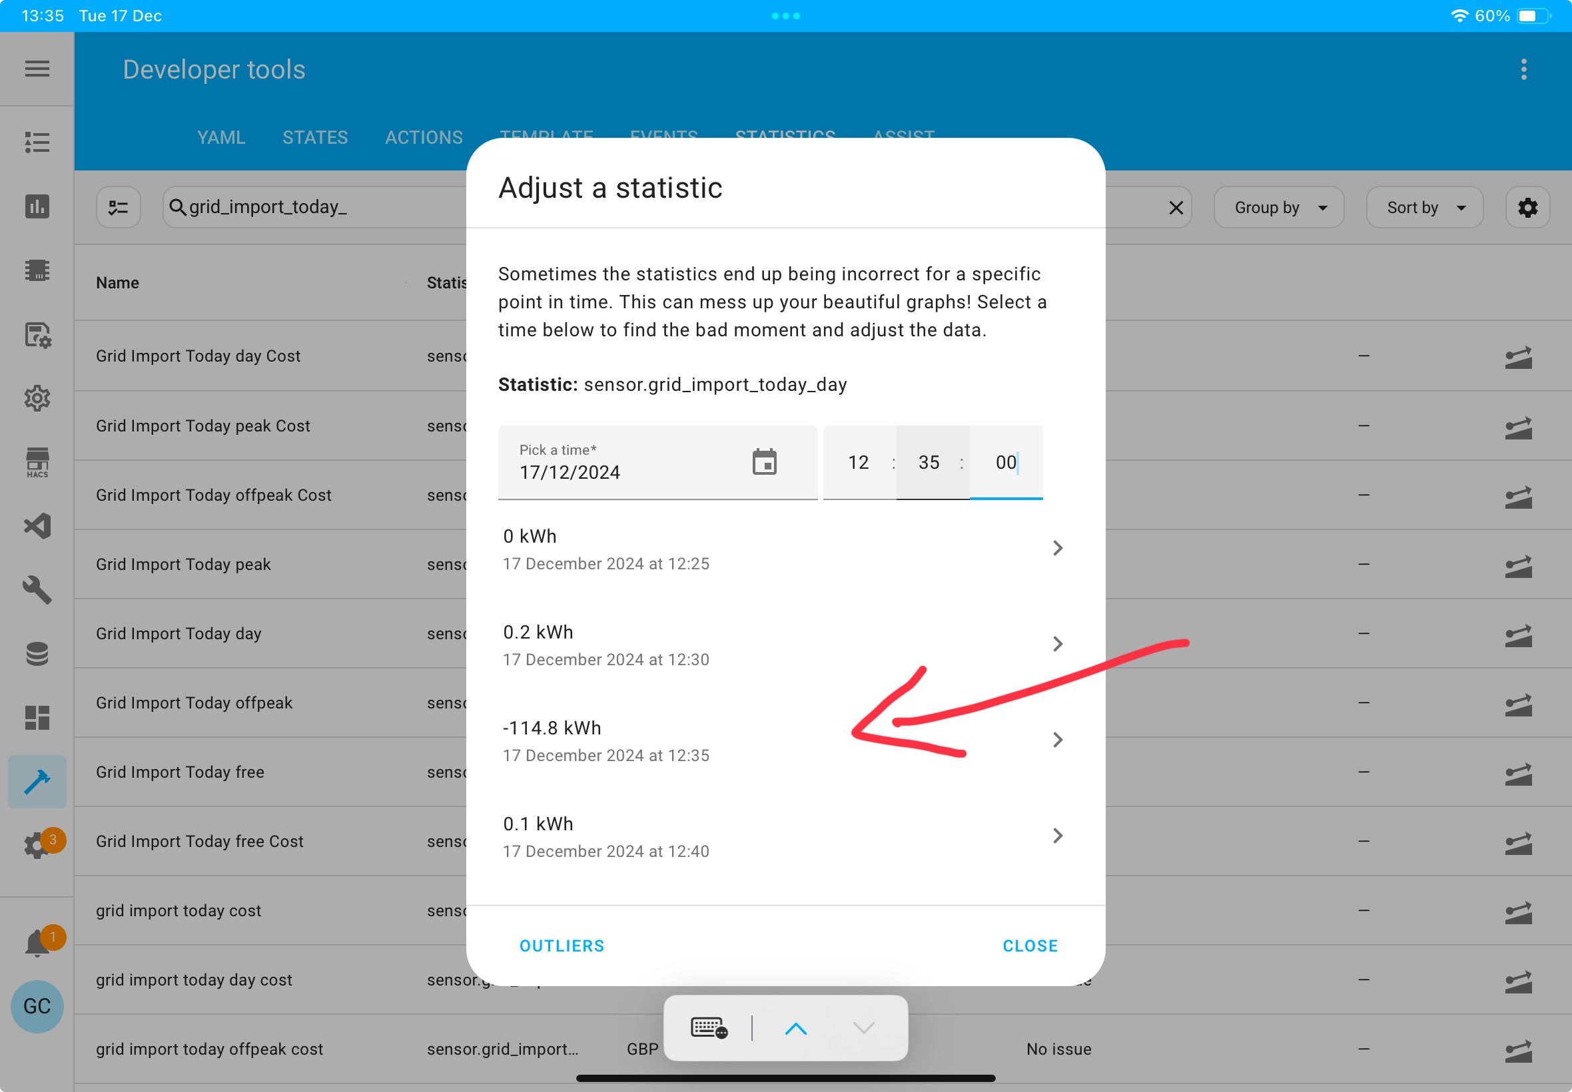
Task: Click the notifications bell icon
Action: (x=37, y=943)
